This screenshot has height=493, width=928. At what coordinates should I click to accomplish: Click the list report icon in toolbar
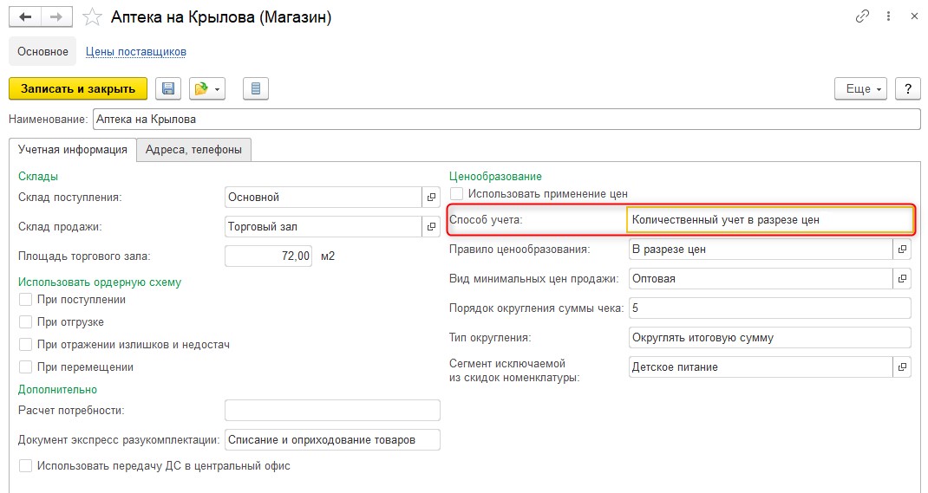pos(256,88)
